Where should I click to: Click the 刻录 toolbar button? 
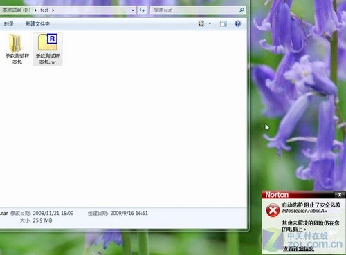(x=9, y=24)
